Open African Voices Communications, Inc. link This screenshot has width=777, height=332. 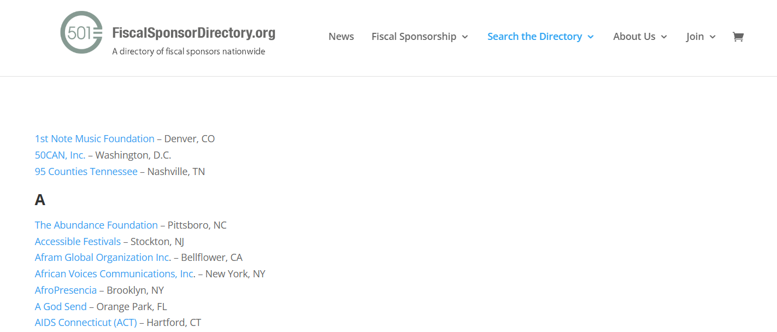coord(114,273)
